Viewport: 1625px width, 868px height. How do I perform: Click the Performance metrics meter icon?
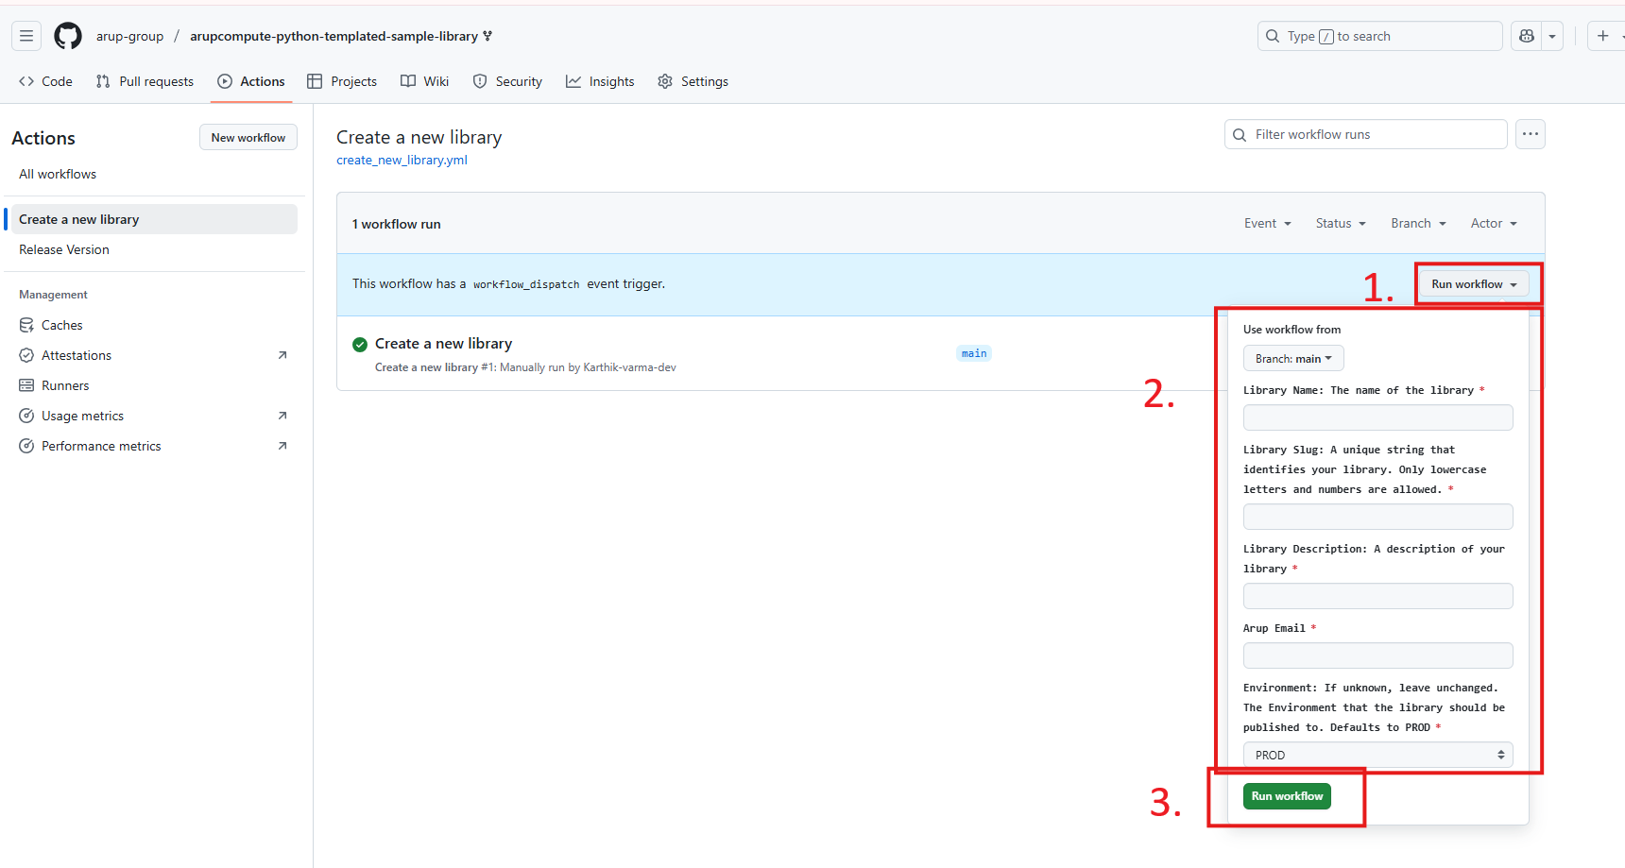26,446
